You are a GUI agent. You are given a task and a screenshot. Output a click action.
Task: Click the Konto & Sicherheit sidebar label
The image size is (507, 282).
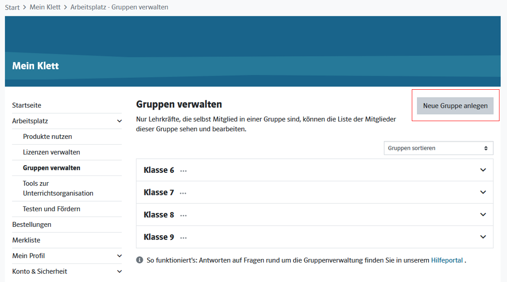click(x=39, y=271)
